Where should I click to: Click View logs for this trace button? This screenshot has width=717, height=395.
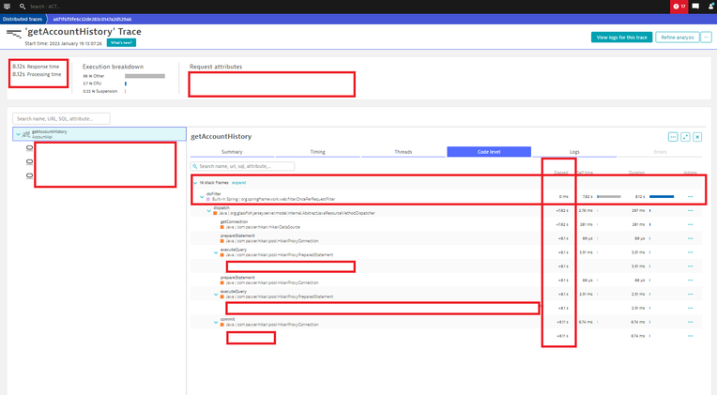coord(620,38)
